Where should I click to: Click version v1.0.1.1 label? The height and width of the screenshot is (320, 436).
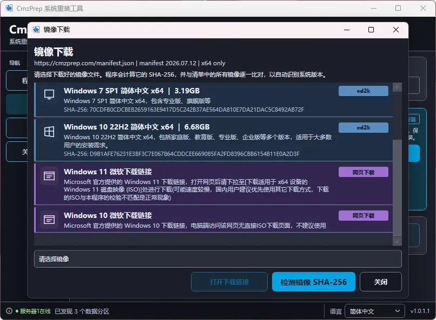420,311
